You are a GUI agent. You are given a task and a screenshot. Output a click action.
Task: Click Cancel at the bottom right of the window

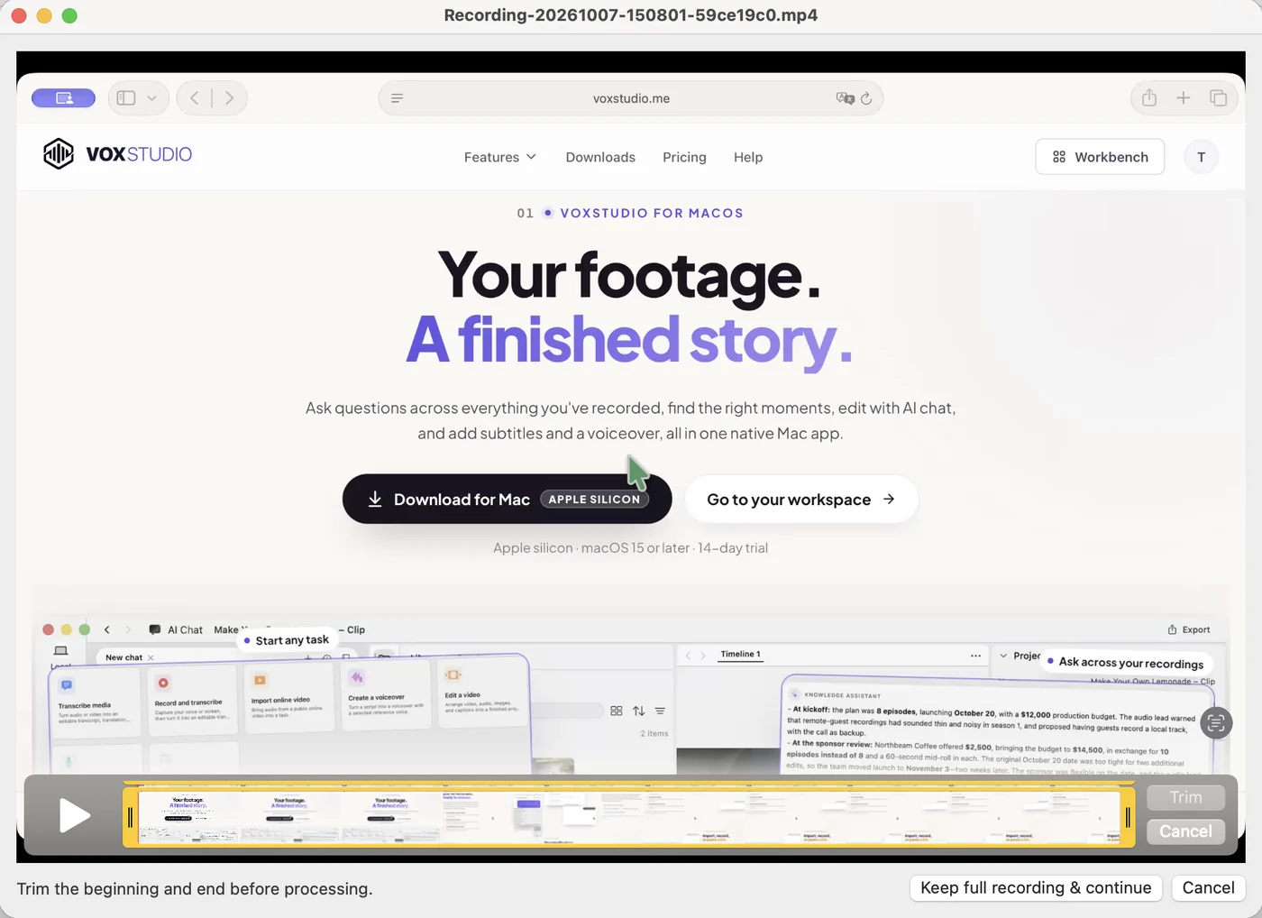pos(1208,888)
